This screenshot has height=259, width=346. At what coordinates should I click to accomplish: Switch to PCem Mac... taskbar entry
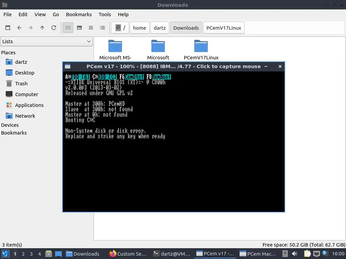[x=258, y=254]
